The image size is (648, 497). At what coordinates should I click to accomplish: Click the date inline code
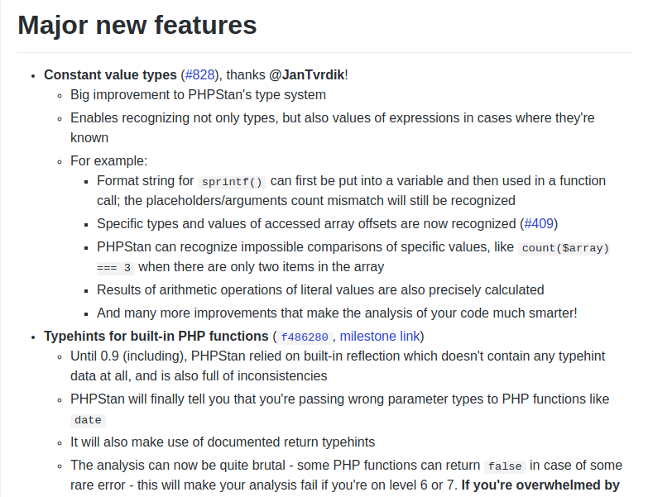88,420
